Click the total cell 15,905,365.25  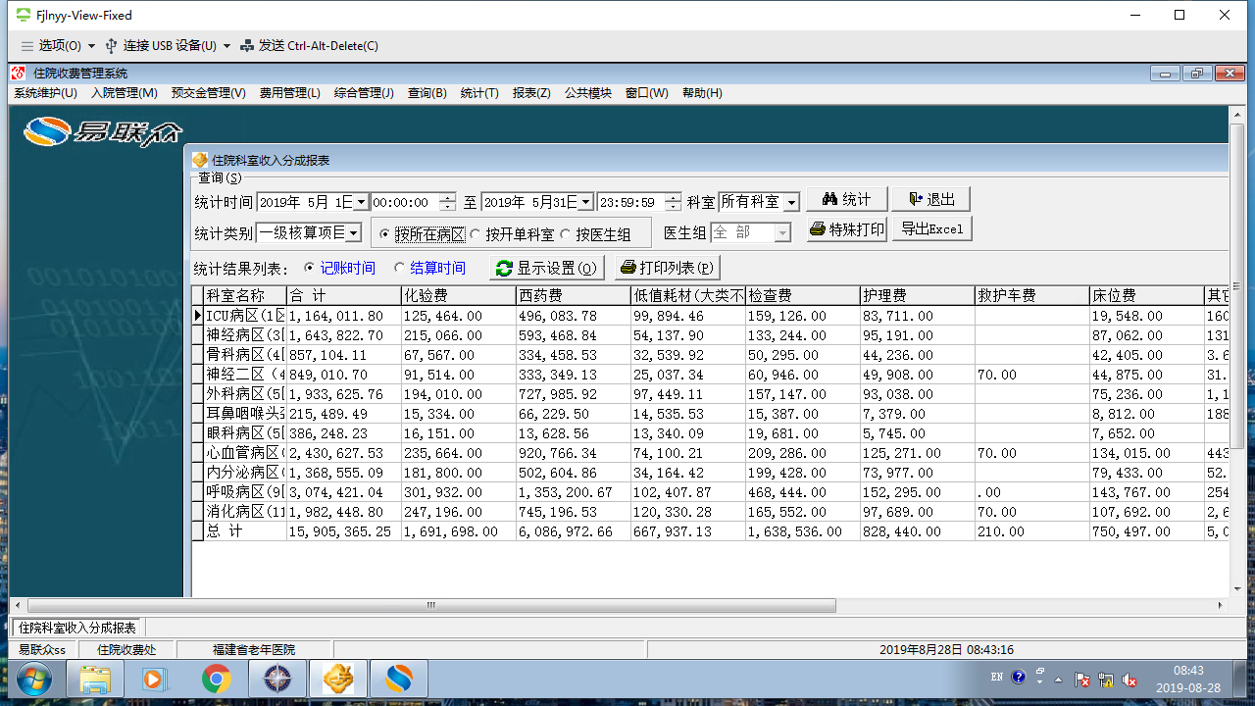[x=344, y=531]
